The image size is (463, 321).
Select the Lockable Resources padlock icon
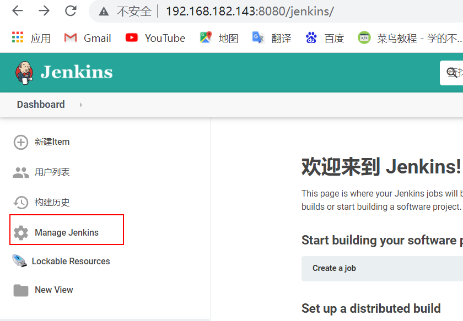pos(20,262)
